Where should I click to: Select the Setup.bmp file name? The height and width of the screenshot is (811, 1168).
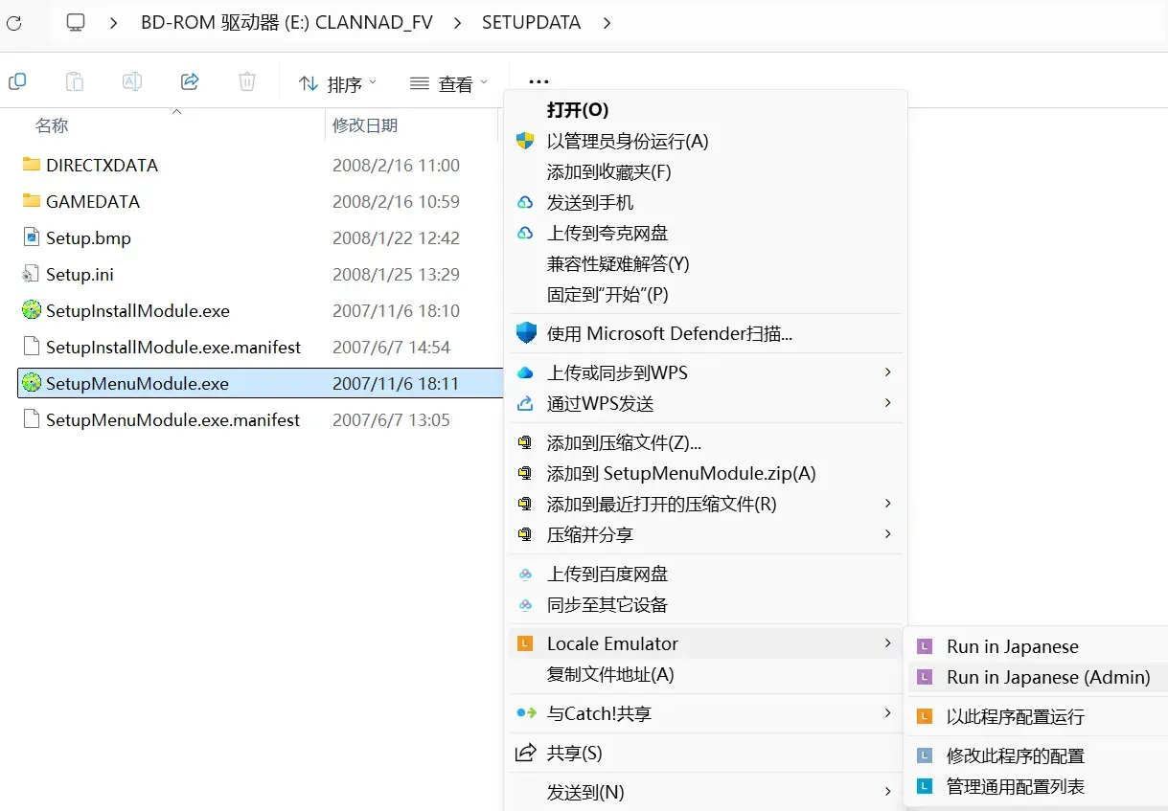click(88, 237)
